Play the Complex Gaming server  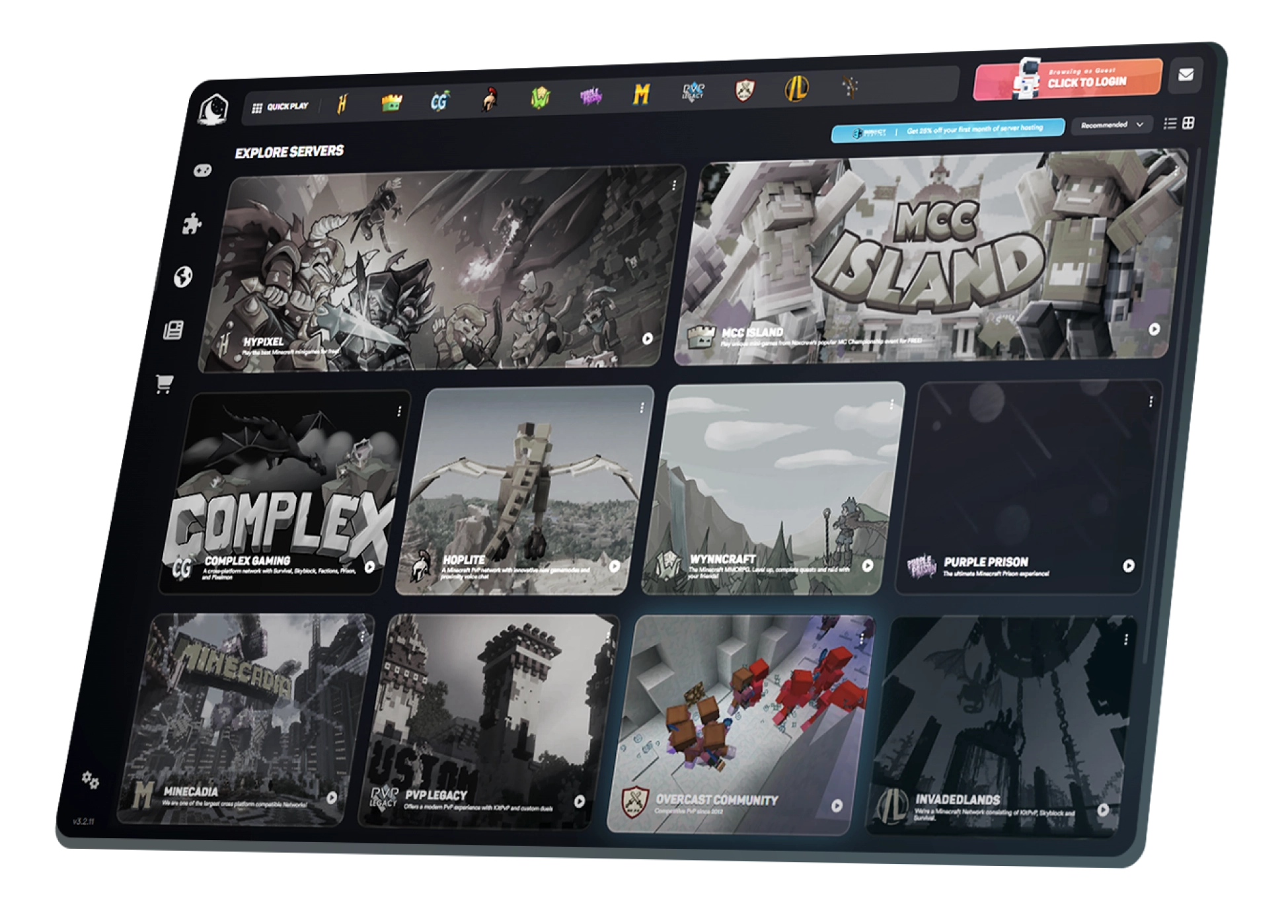370,567
